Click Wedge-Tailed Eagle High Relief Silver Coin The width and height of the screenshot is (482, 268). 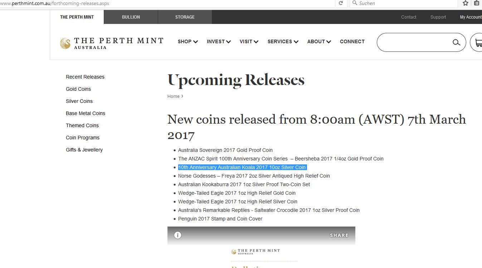[x=238, y=202]
